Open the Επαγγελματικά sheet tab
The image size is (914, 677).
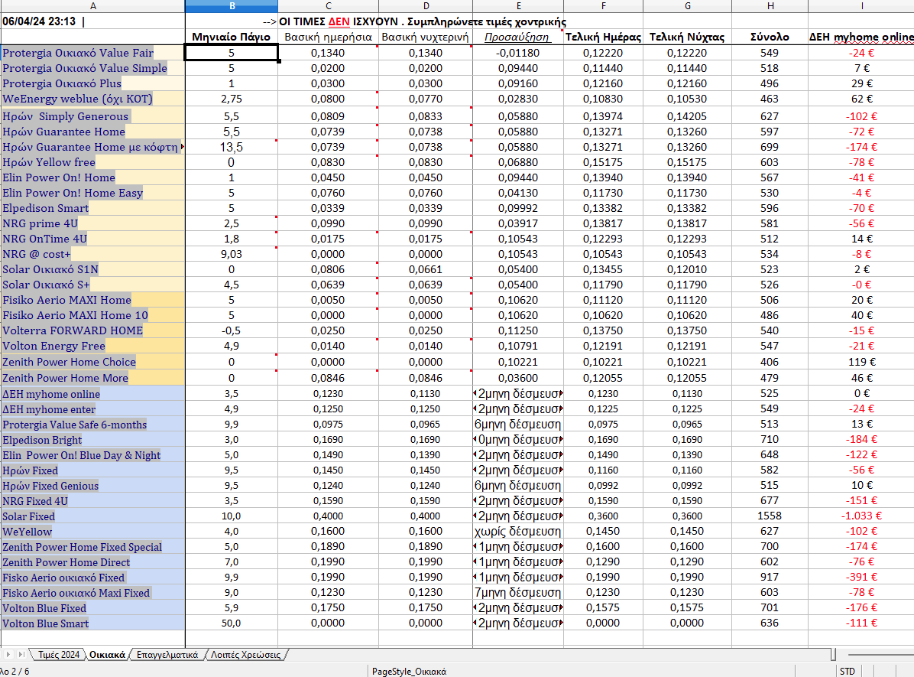pyautogui.click(x=167, y=655)
